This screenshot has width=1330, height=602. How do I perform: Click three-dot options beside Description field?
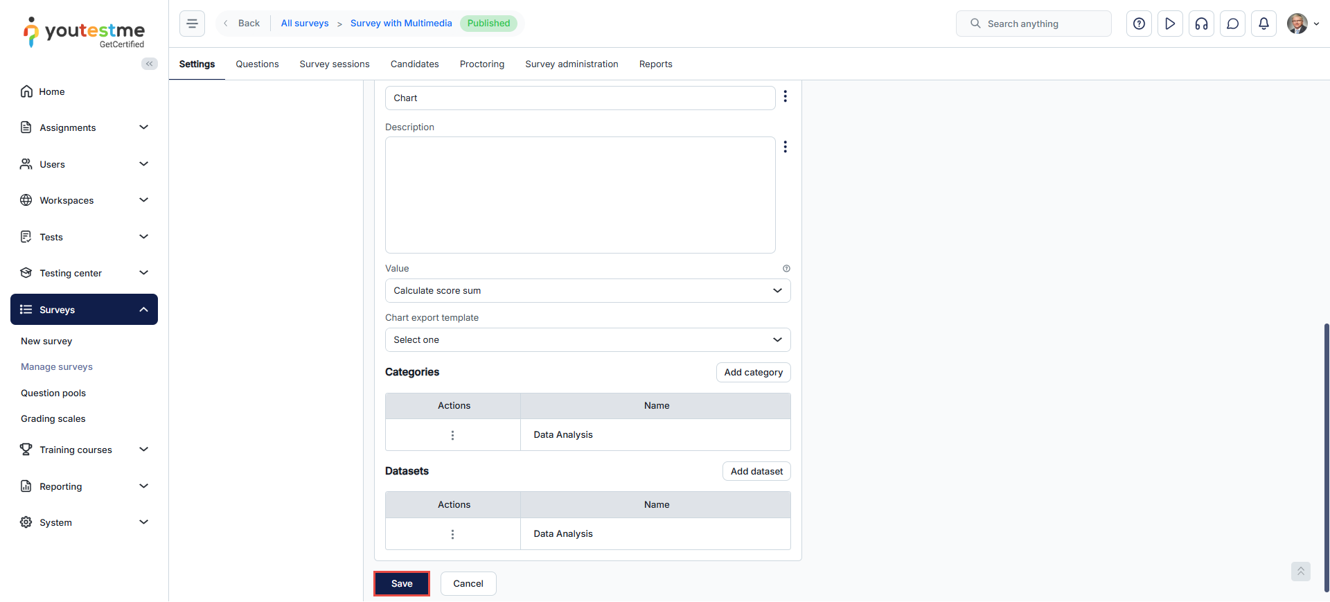point(785,147)
